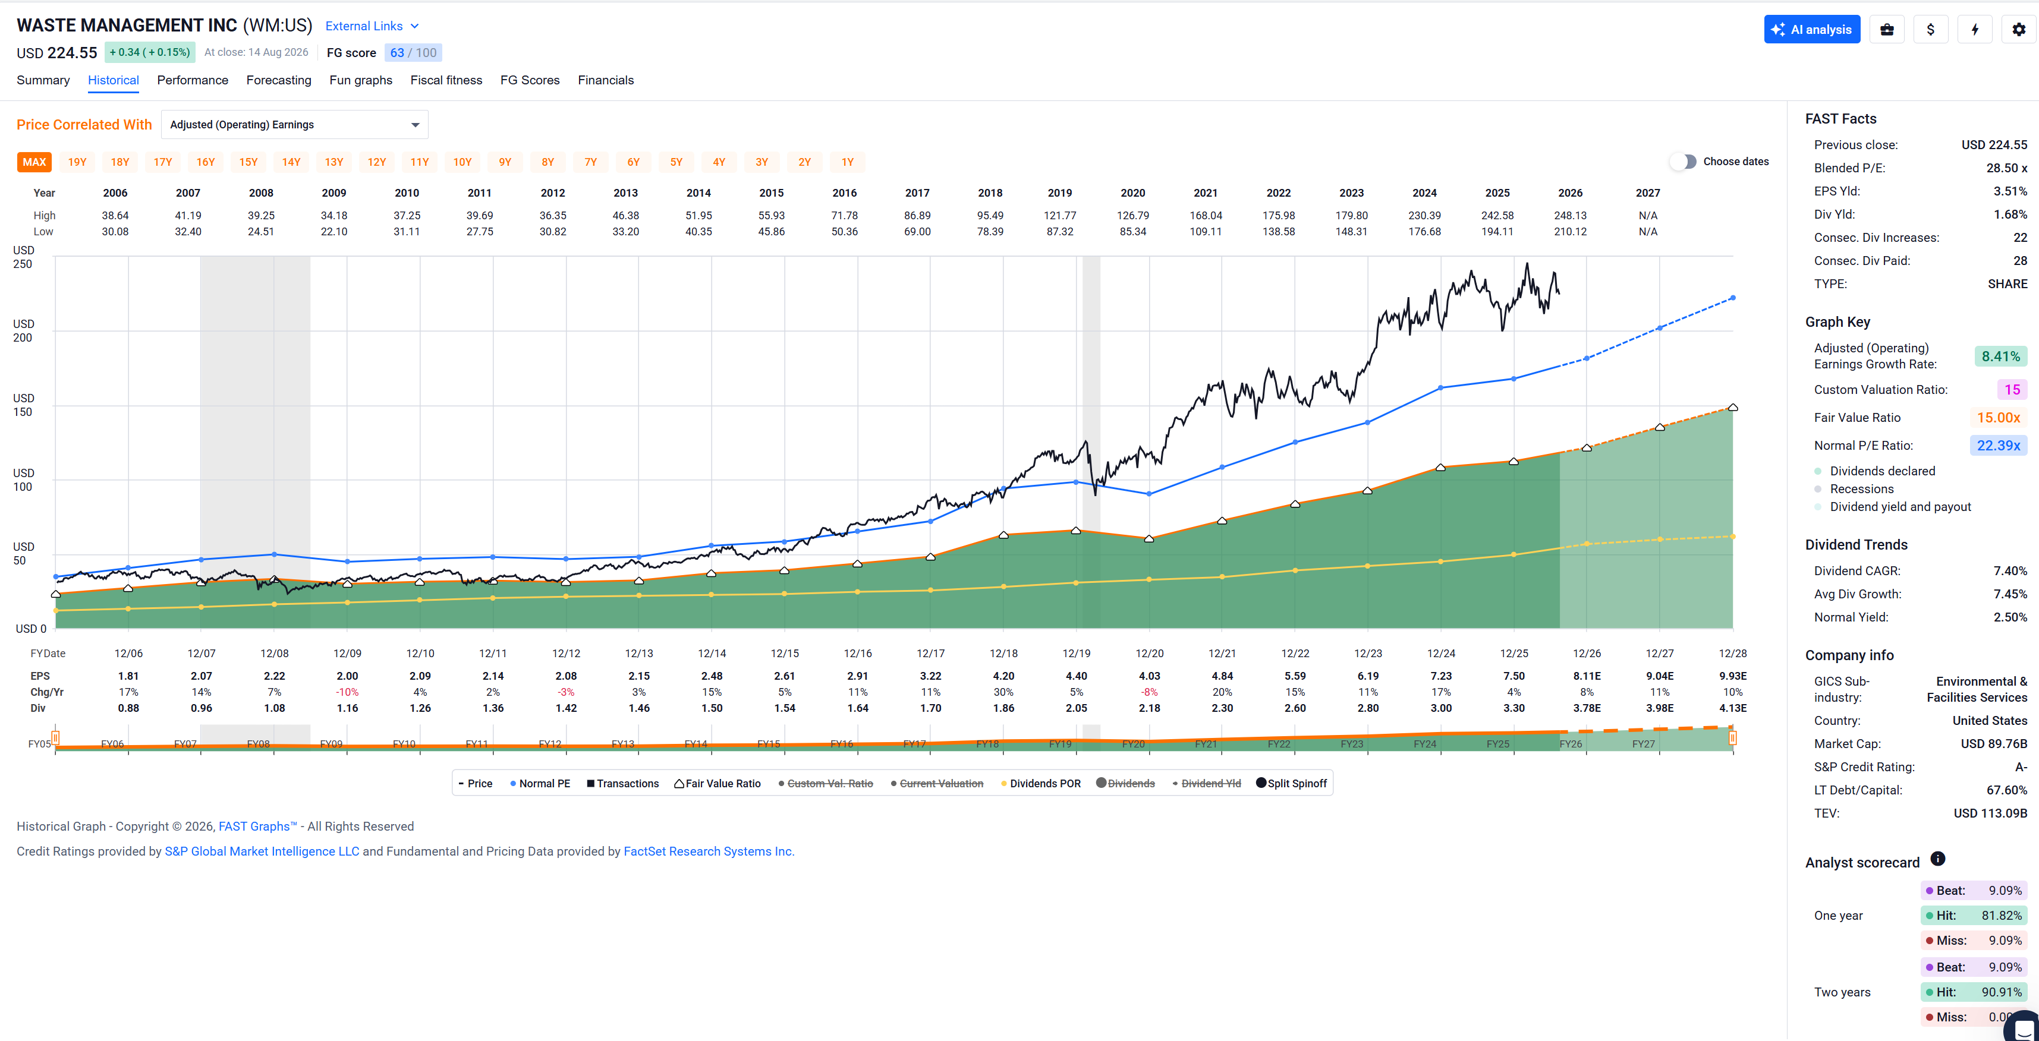Screen dimensions: 2039x1041
Task: Toggle Dividends POR legend entry
Action: click(x=1041, y=783)
